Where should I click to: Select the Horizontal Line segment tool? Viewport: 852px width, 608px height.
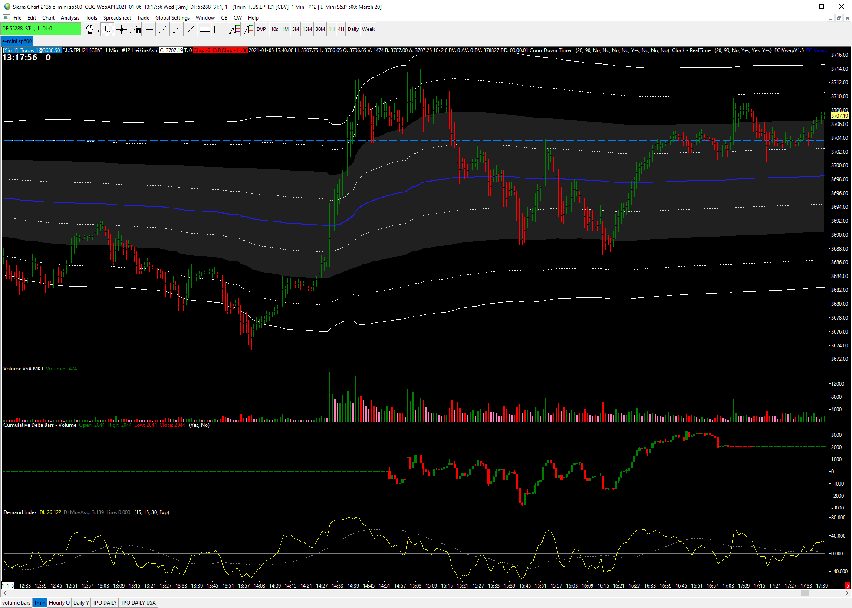(149, 30)
